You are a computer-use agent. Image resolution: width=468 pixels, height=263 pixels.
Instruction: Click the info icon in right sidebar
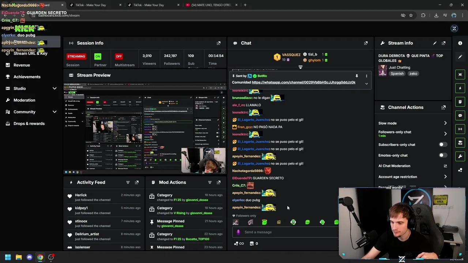pyautogui.click(x=460, y=43)
